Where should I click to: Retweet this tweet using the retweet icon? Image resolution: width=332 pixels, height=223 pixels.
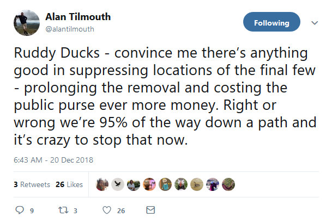62,210
